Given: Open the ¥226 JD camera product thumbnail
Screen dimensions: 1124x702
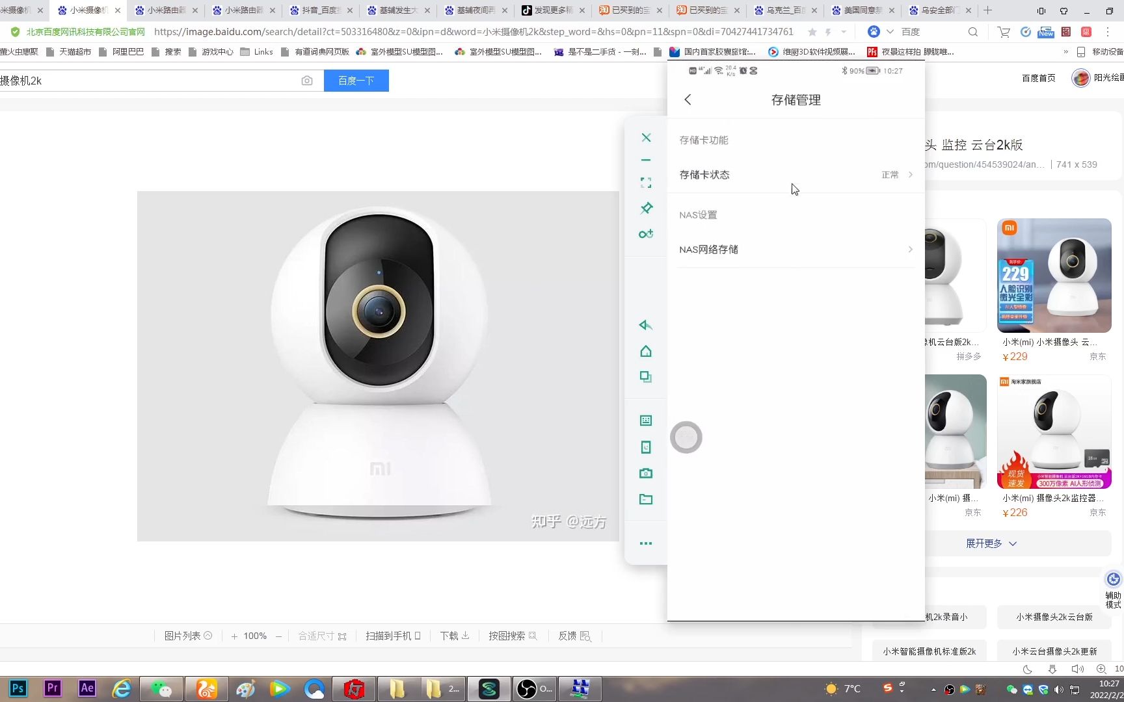Looking at the screenshot, I should pyautogui.click(x=1054, y=432).
